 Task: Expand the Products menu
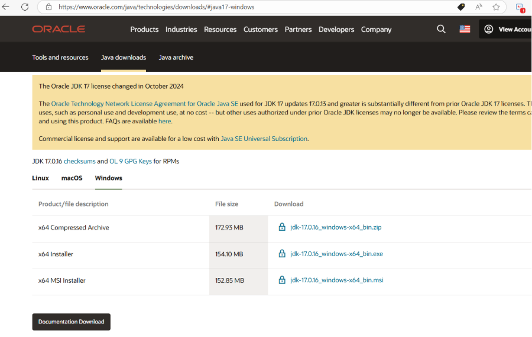tap(144, 30)
